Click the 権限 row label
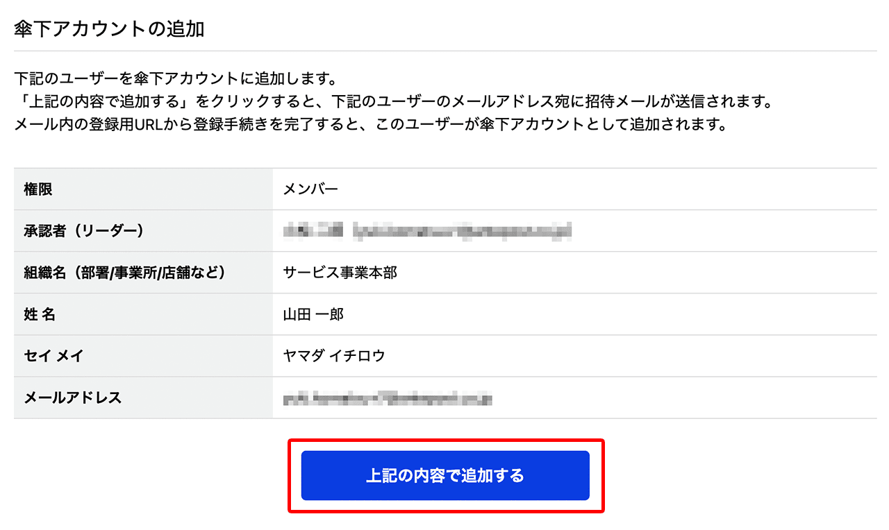This screenshot has width=889, height=530. (38, 189)
